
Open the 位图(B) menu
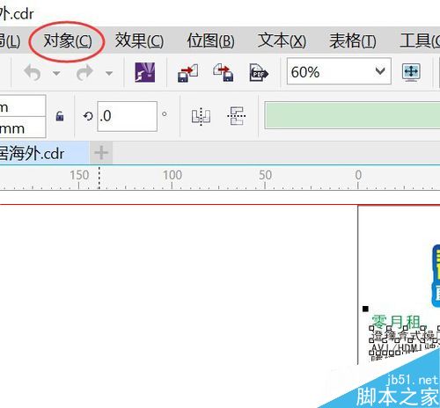point(210,40)
